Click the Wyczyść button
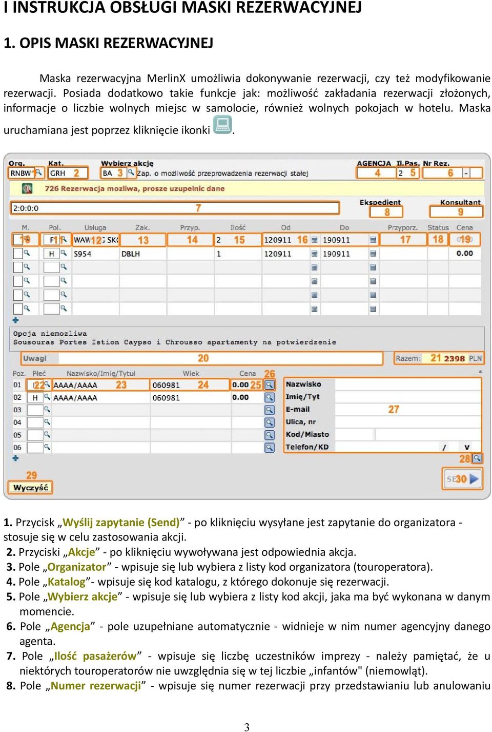 [30, 487]
